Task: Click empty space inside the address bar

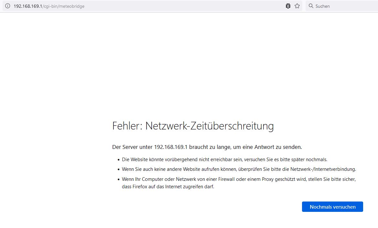Action: [x=183, y=6]
